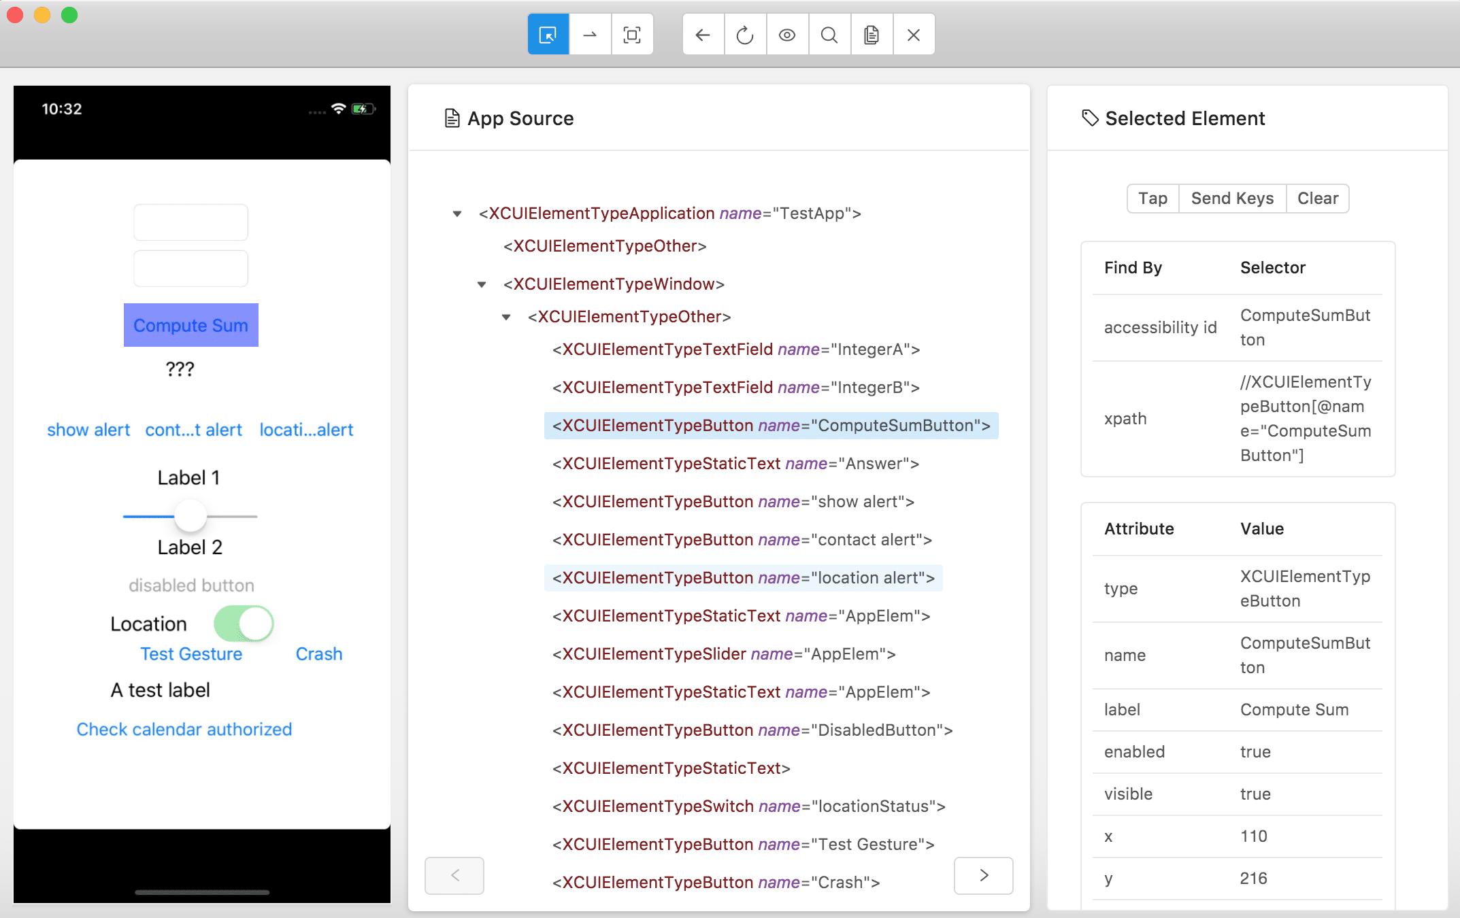Copy the XML source using the document icon

872,34
